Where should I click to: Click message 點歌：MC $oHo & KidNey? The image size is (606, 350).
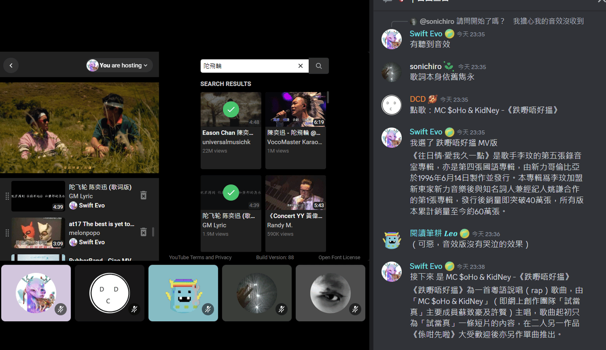click(484, 110)
